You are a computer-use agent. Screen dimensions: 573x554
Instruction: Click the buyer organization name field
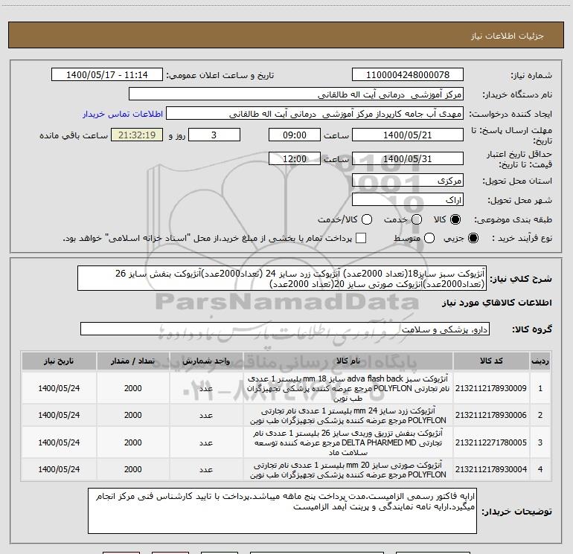pyautogui.click(x=296, y=94)
